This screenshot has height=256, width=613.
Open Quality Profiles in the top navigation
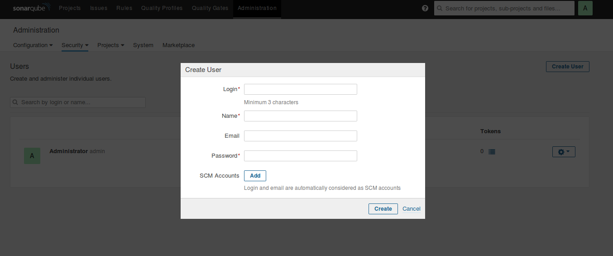[x=162, y=8]
